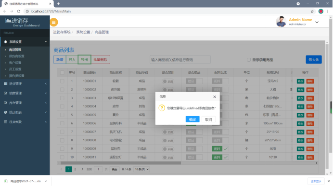Toggle the 赠品 switch for 轮毂 row
The width and height of the screenshot is (333, 186).
click(194, 81)
